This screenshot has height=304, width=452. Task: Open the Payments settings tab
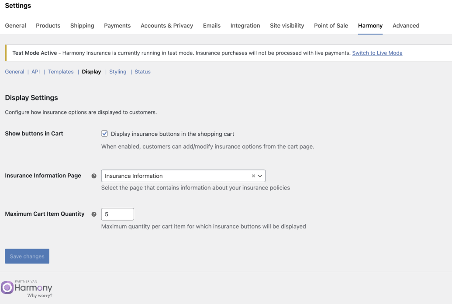pos(117,26)
